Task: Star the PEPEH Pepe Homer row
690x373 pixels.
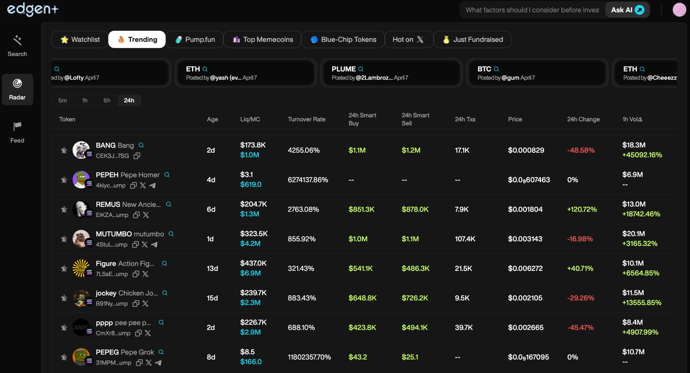Action: pos(64,180)
